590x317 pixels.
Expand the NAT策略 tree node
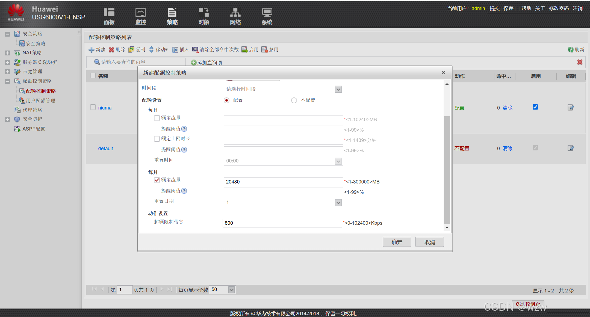coord(7,53)
